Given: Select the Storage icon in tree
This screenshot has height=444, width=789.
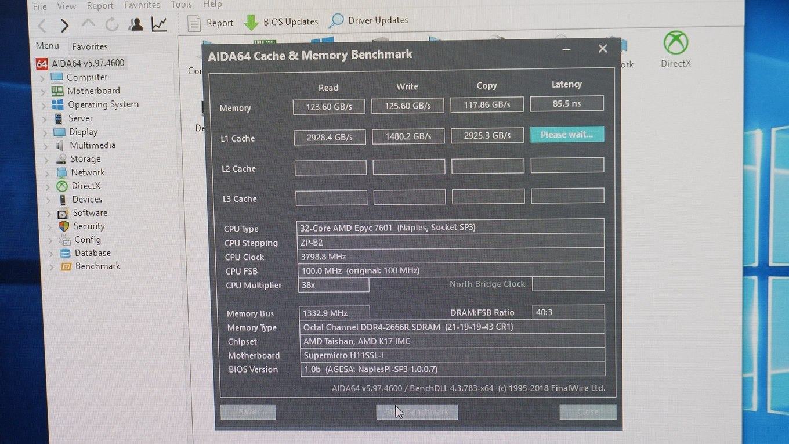Looking at the screenshot, I should tap(61, 159).
